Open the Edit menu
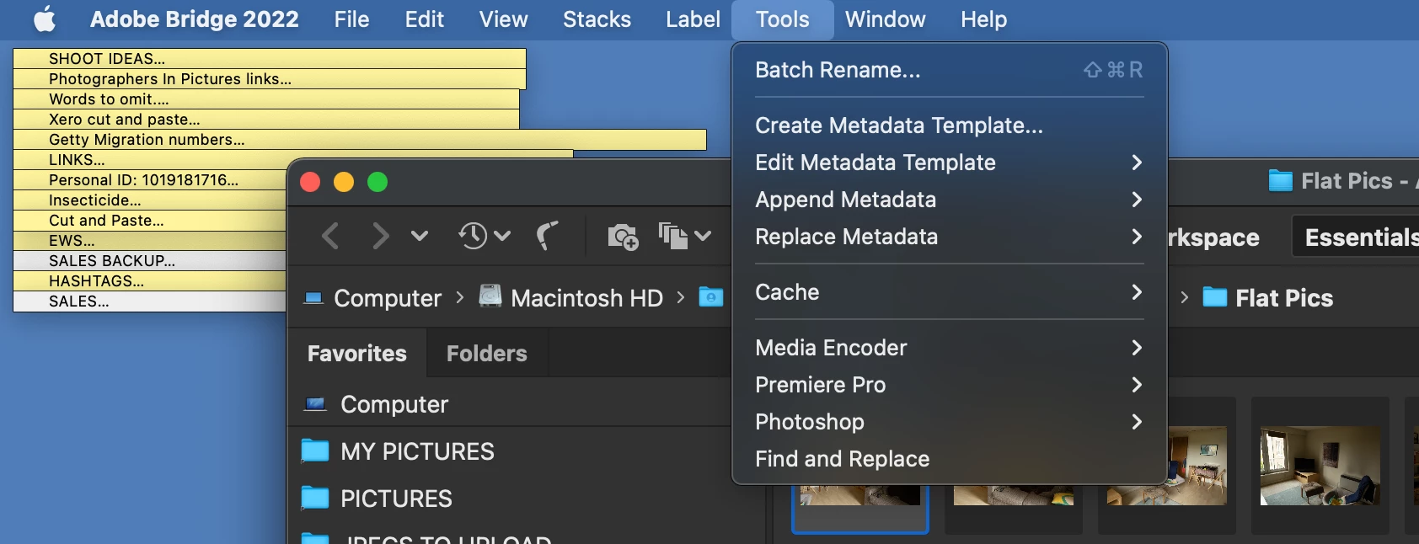The width and height of the screenshot is (1419, 544). [424, 19]
